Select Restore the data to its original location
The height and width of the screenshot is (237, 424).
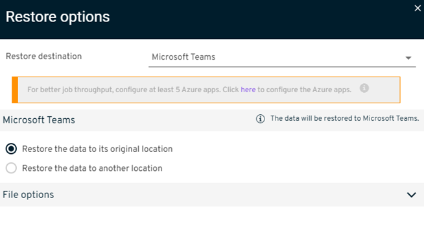pyautogui.click(x=11, y=149)
